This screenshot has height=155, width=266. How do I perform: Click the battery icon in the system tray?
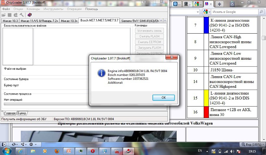(220, 151)
